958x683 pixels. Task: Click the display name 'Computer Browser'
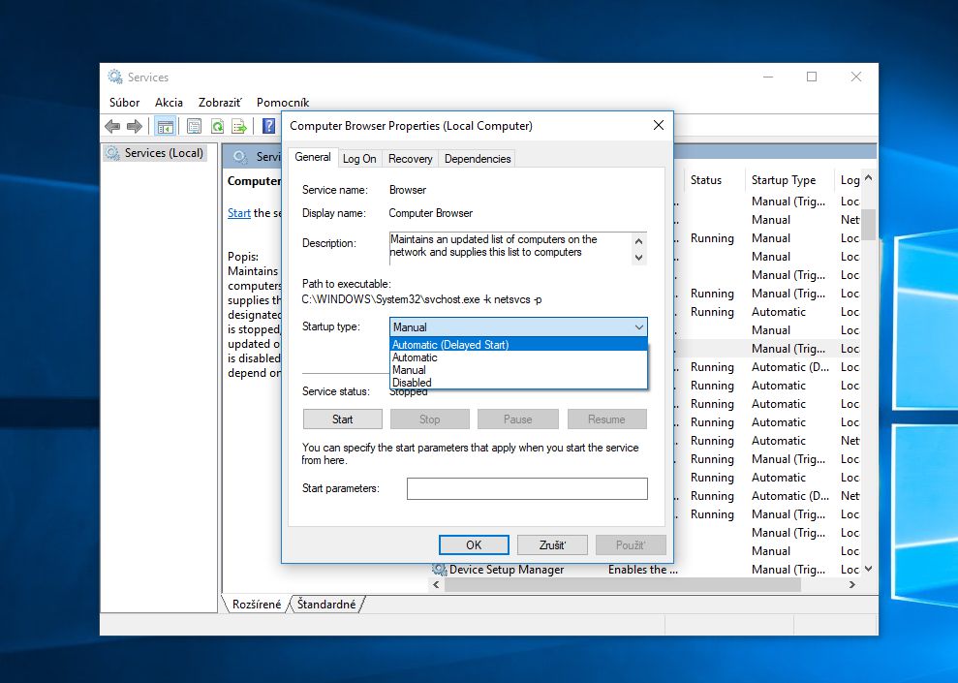coord(431,213)
